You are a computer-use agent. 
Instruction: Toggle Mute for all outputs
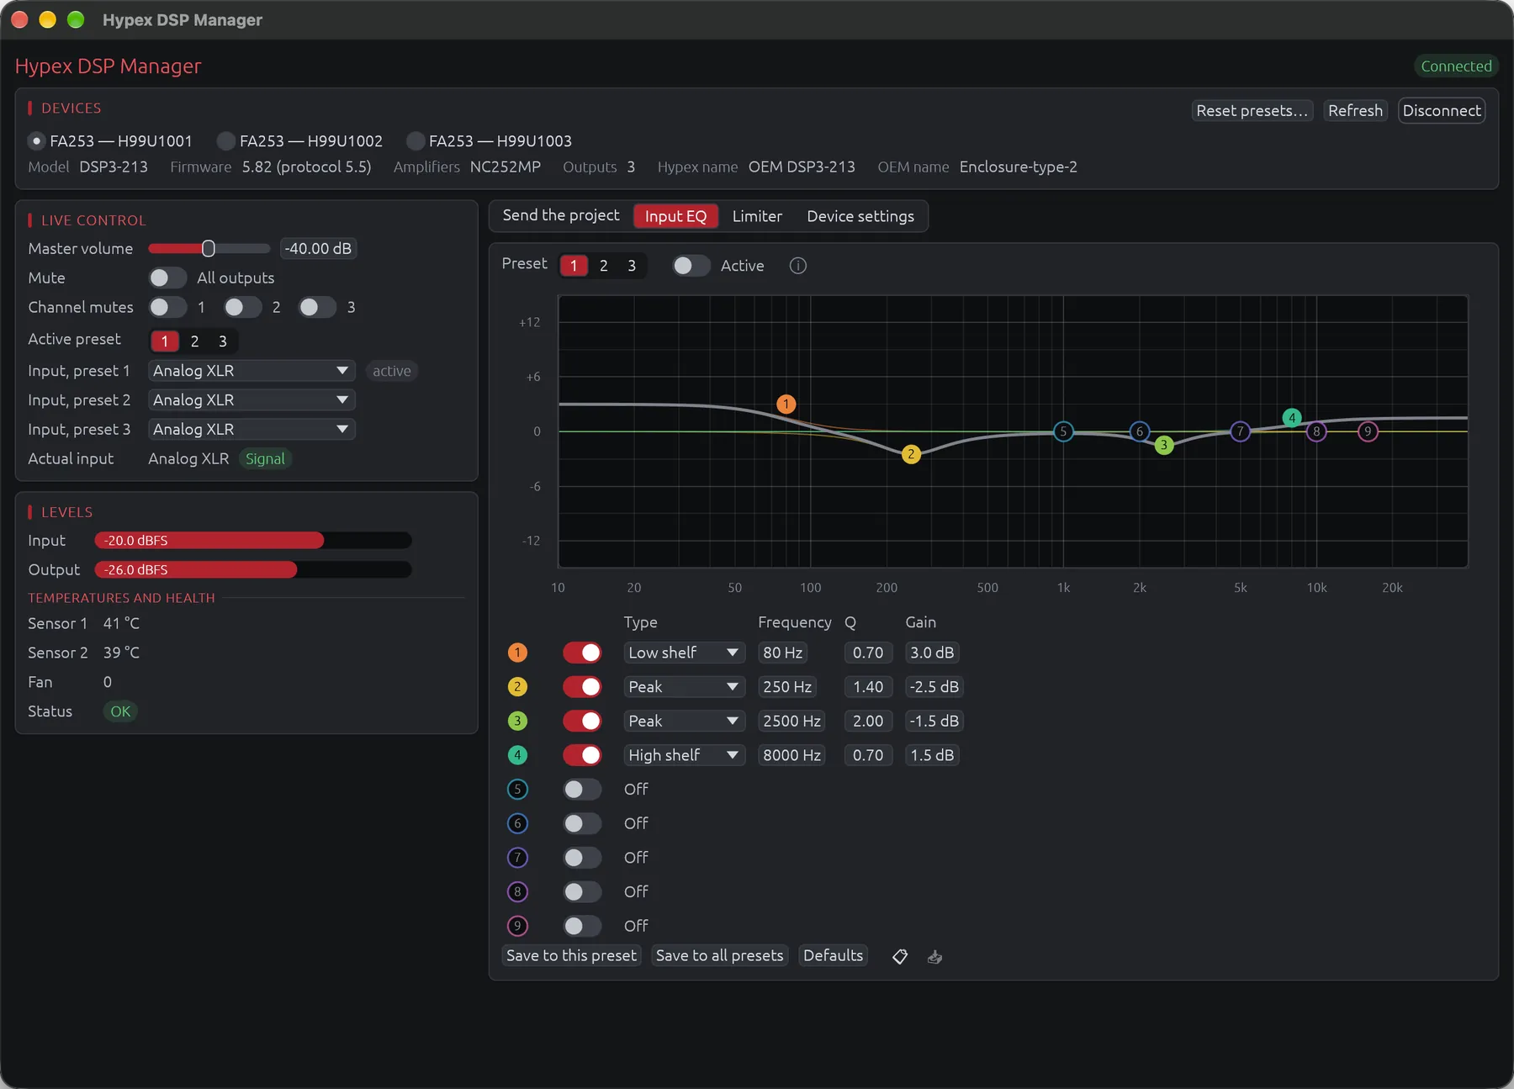coord(167,278)
